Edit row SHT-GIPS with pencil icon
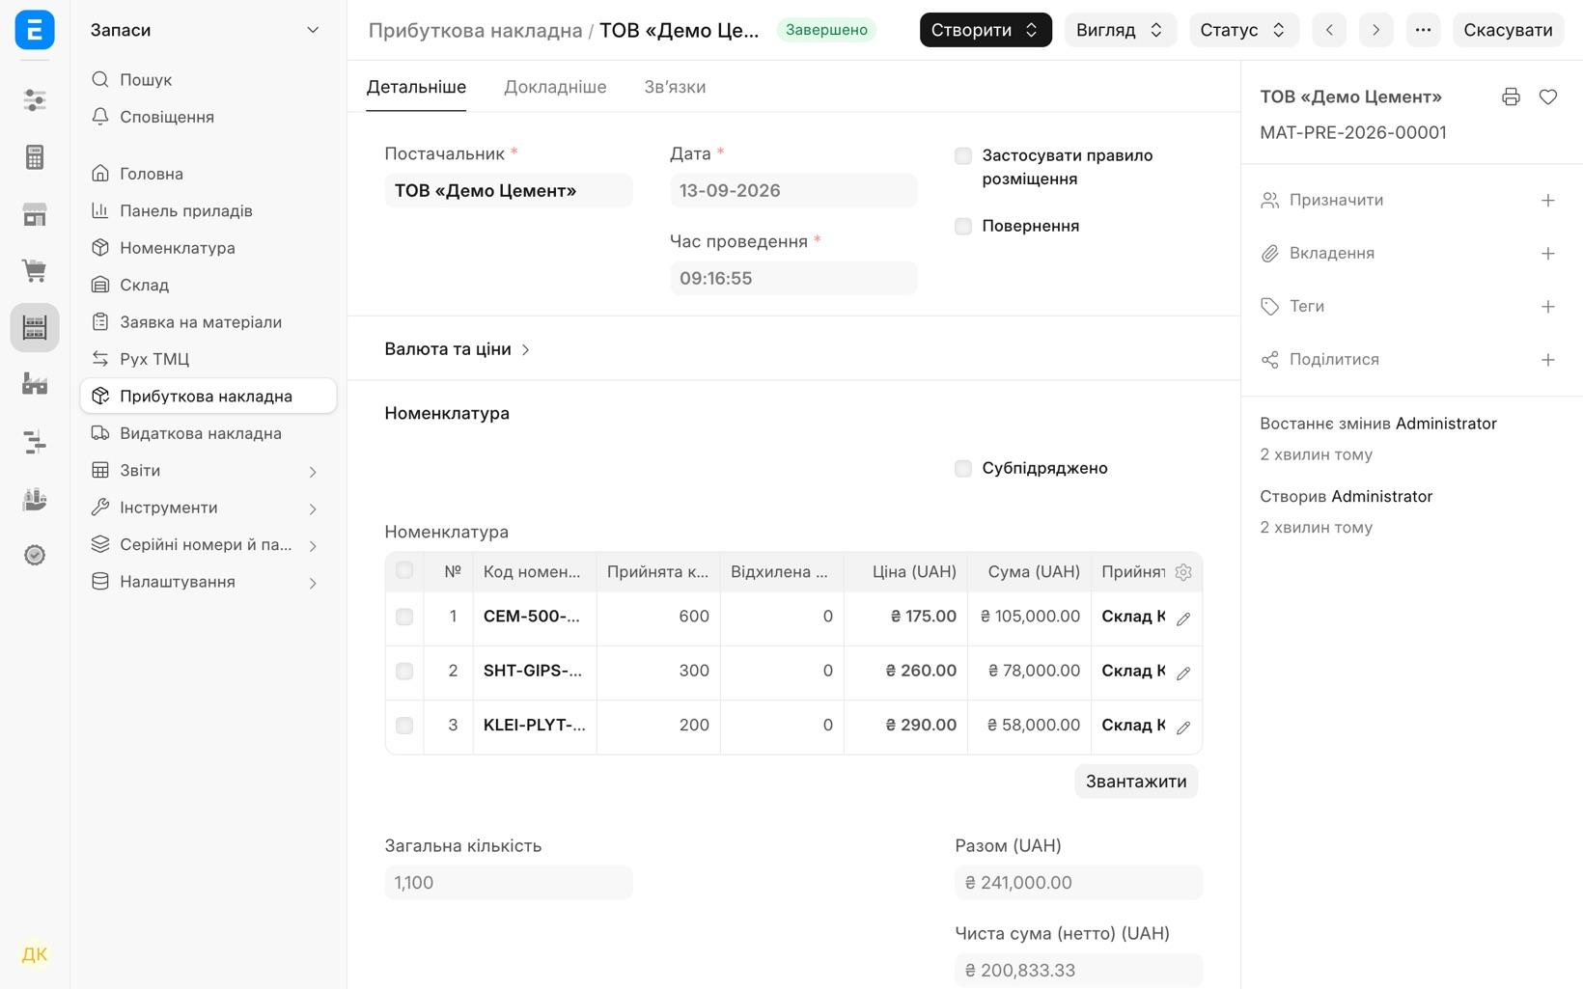 [x=1183, y=673]
